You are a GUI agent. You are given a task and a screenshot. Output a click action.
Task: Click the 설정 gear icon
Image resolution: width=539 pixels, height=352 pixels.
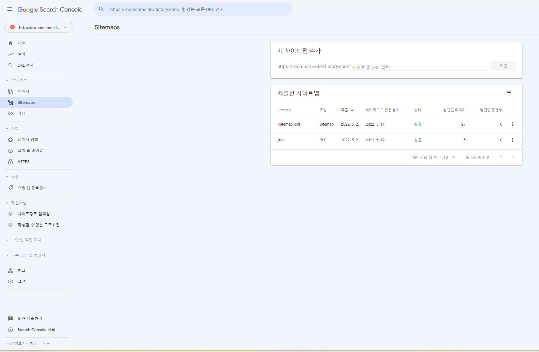click(10, 281)
